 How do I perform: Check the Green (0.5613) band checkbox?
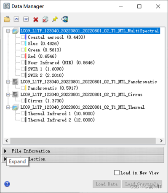(23, 50)
